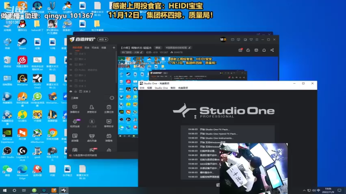Toggle eye visibility for PUBG source
The image size is (346, 194).
(71, 70)
